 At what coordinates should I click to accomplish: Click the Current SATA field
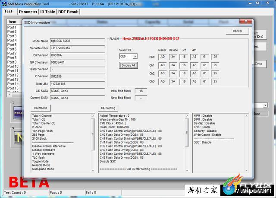[77, 98]
